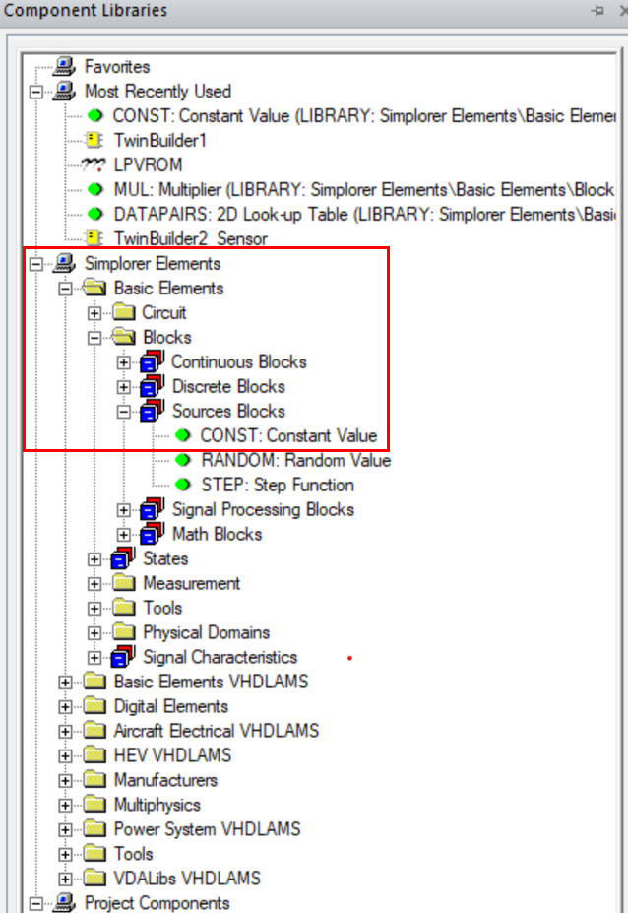
Task: Expand Basic Elements VHDLAMS
Action: click(65, 682)
